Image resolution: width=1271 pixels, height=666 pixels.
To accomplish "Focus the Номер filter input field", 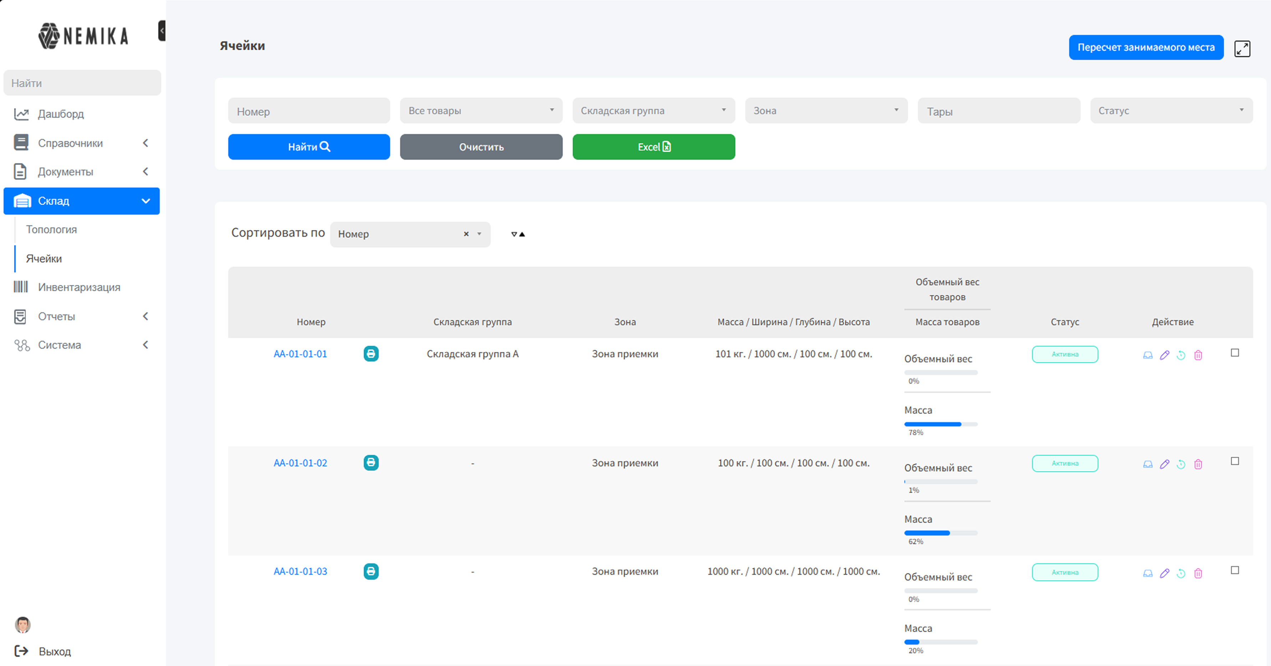I will (x=309, y=111).
